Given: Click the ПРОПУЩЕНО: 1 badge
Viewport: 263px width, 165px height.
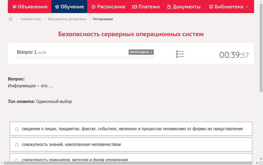Looking at the screenshot, I should point(141,52).
